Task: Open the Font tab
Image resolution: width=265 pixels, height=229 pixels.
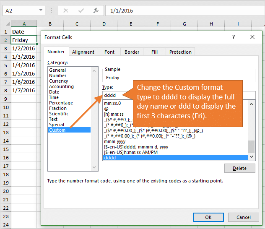Action: click(109, 52)
